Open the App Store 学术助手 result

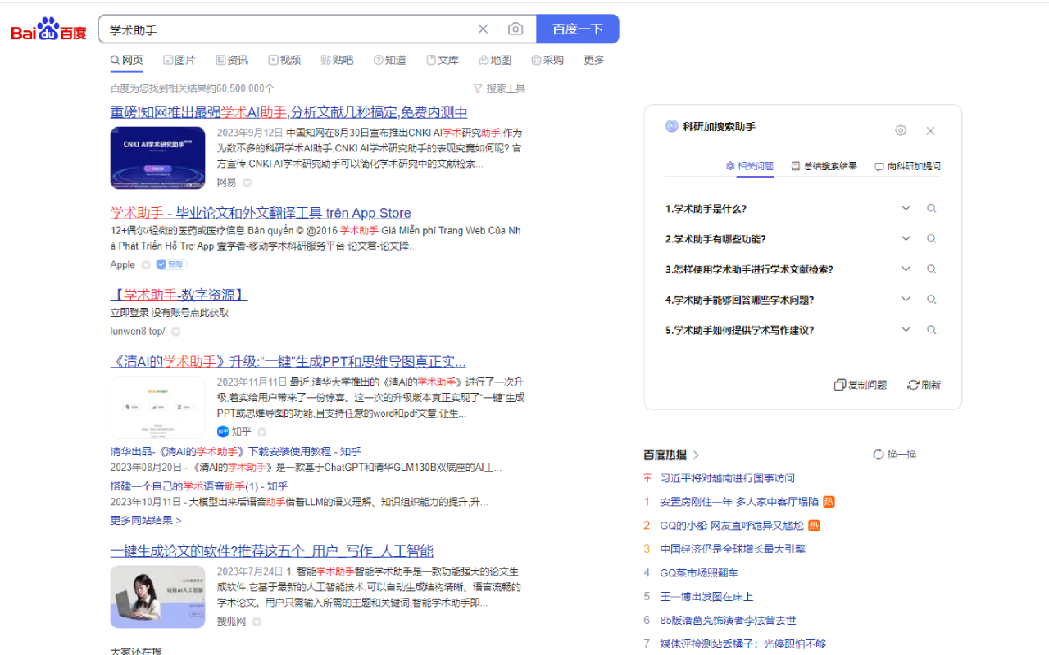pyautogui.click(x=261, y=213)
